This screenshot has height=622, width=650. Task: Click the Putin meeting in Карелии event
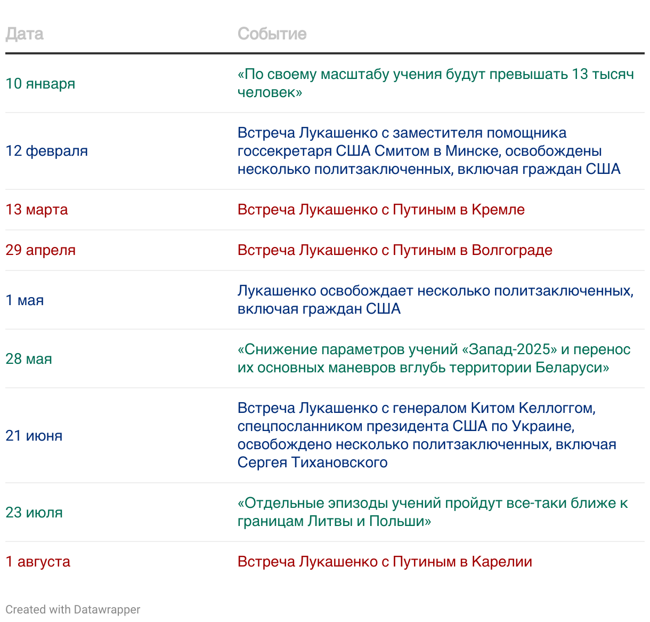[x=385, y=562]
